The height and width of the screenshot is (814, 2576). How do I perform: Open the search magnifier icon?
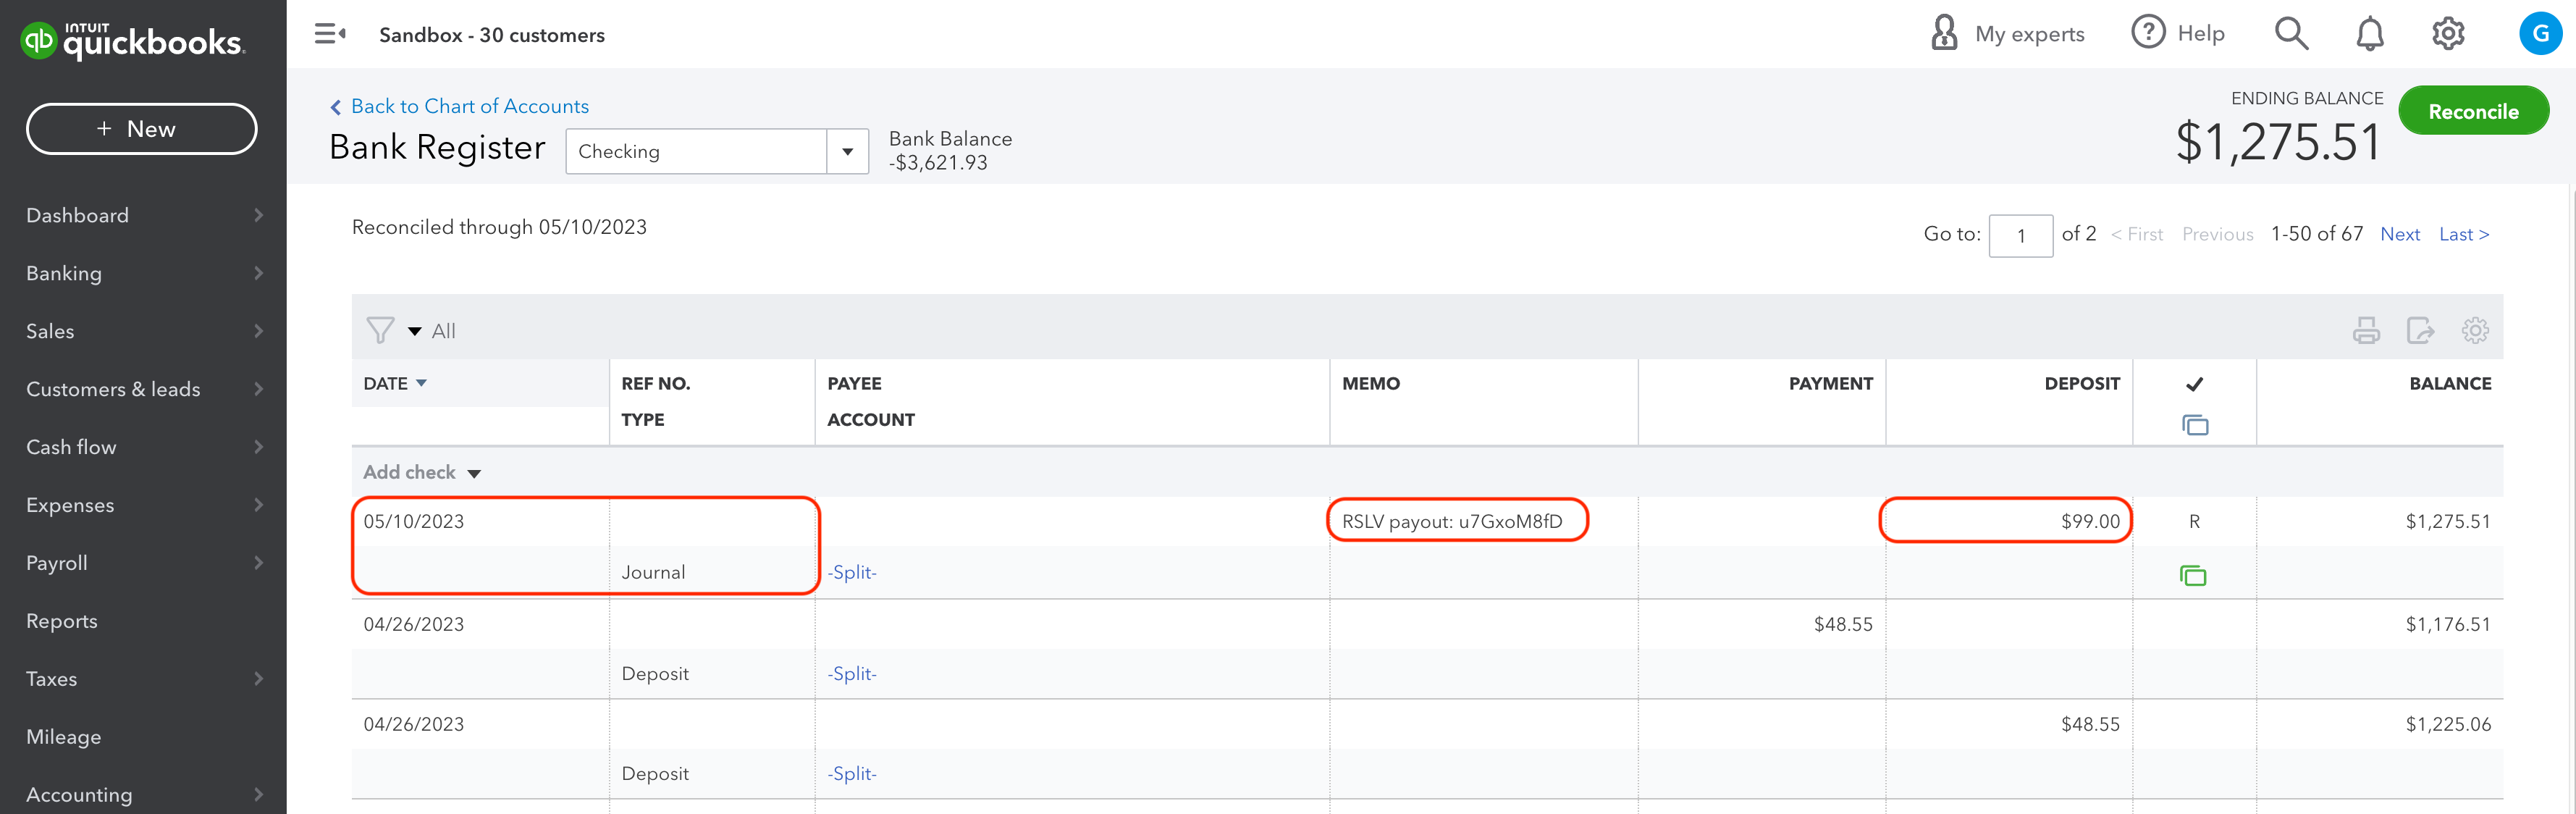click(x=2291, y=34)
